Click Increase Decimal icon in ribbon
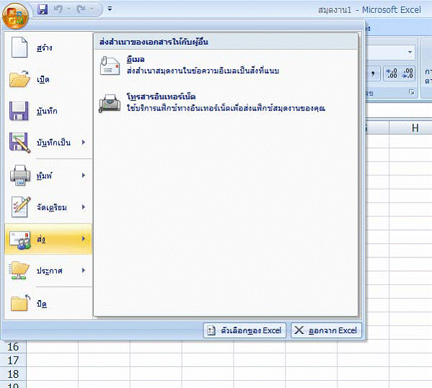The height and width of the screenshot is (388, 432). [x=392, y=74]
